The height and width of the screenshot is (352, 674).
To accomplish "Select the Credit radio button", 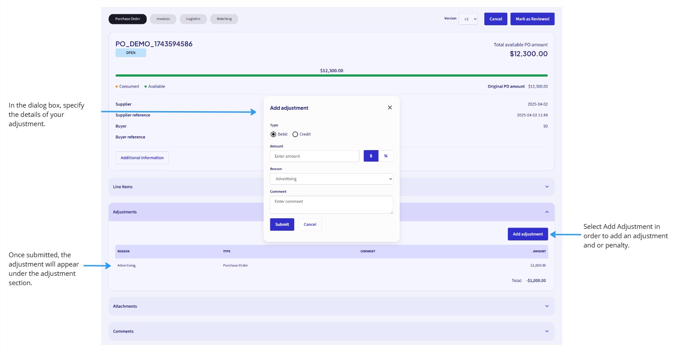I will [295, 134].
